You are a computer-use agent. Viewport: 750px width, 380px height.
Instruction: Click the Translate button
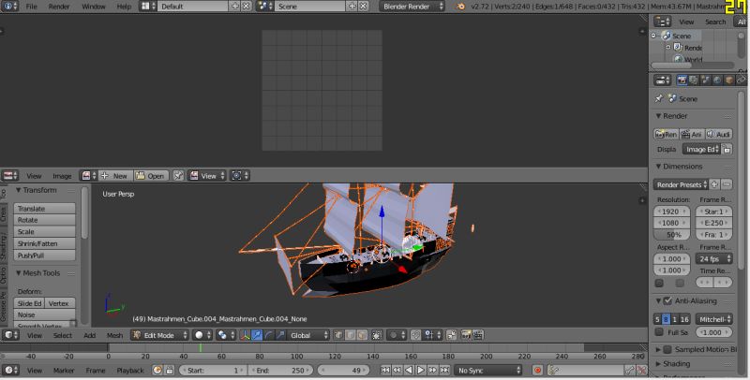pyautogui.click(x=44, y=209)
